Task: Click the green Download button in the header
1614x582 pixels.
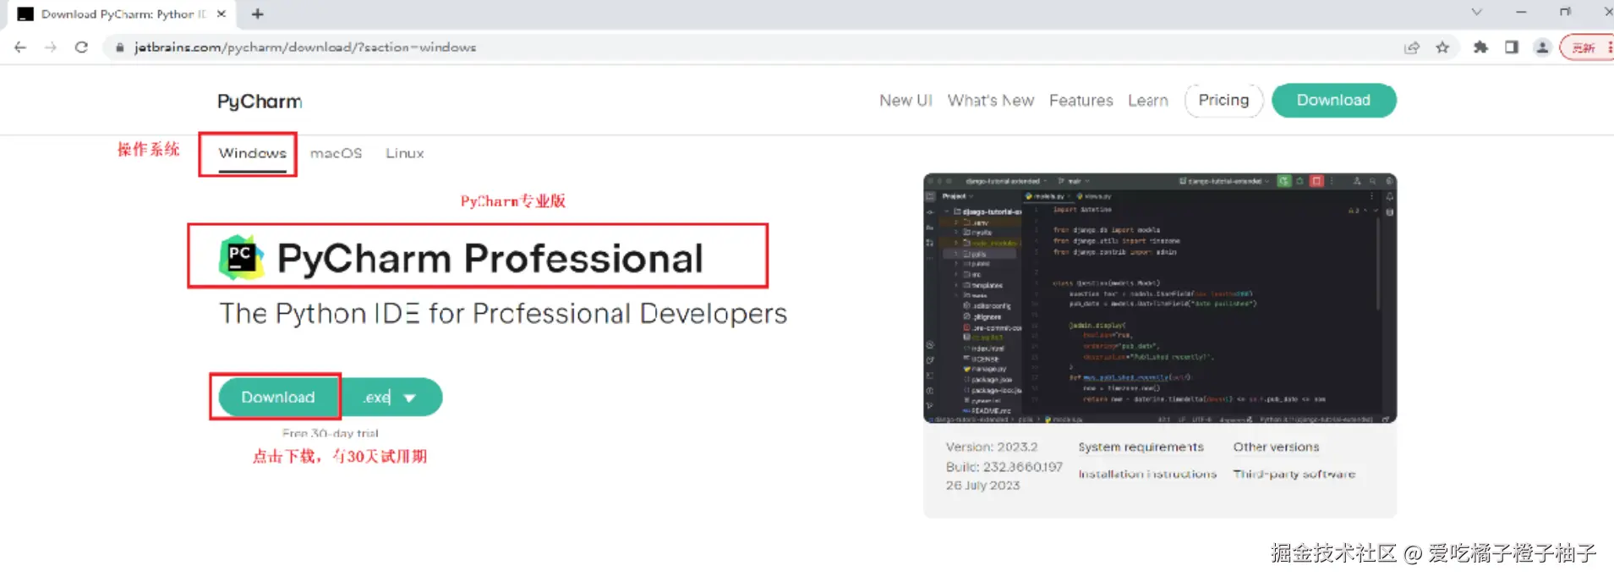Action: tap(1333, 100)
